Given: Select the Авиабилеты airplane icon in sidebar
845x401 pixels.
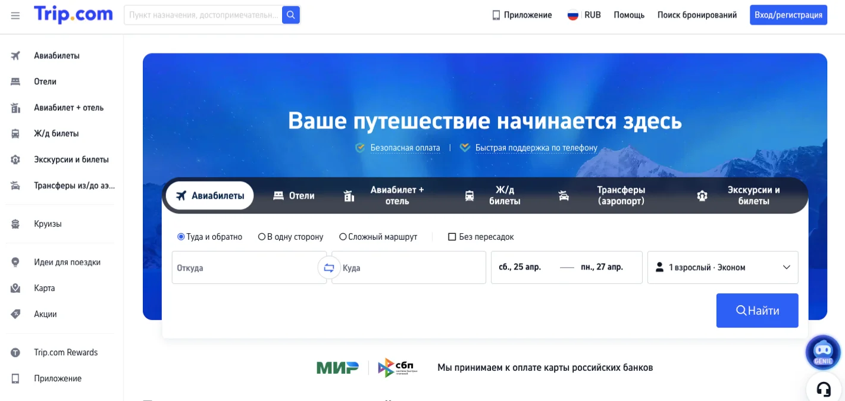Looking at the screenshot, I should [15, 55].
